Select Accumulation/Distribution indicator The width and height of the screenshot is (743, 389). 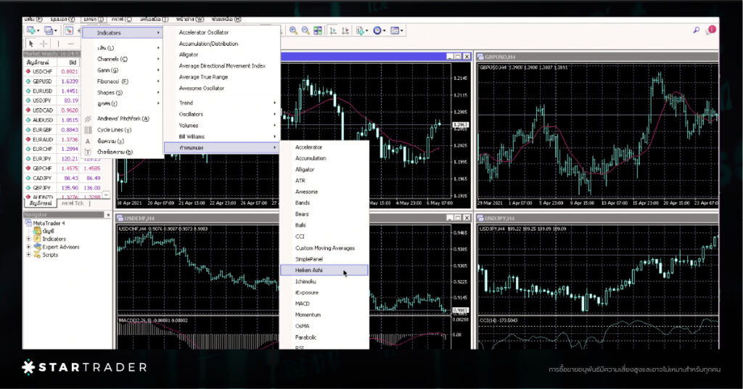tap(222, 44)
